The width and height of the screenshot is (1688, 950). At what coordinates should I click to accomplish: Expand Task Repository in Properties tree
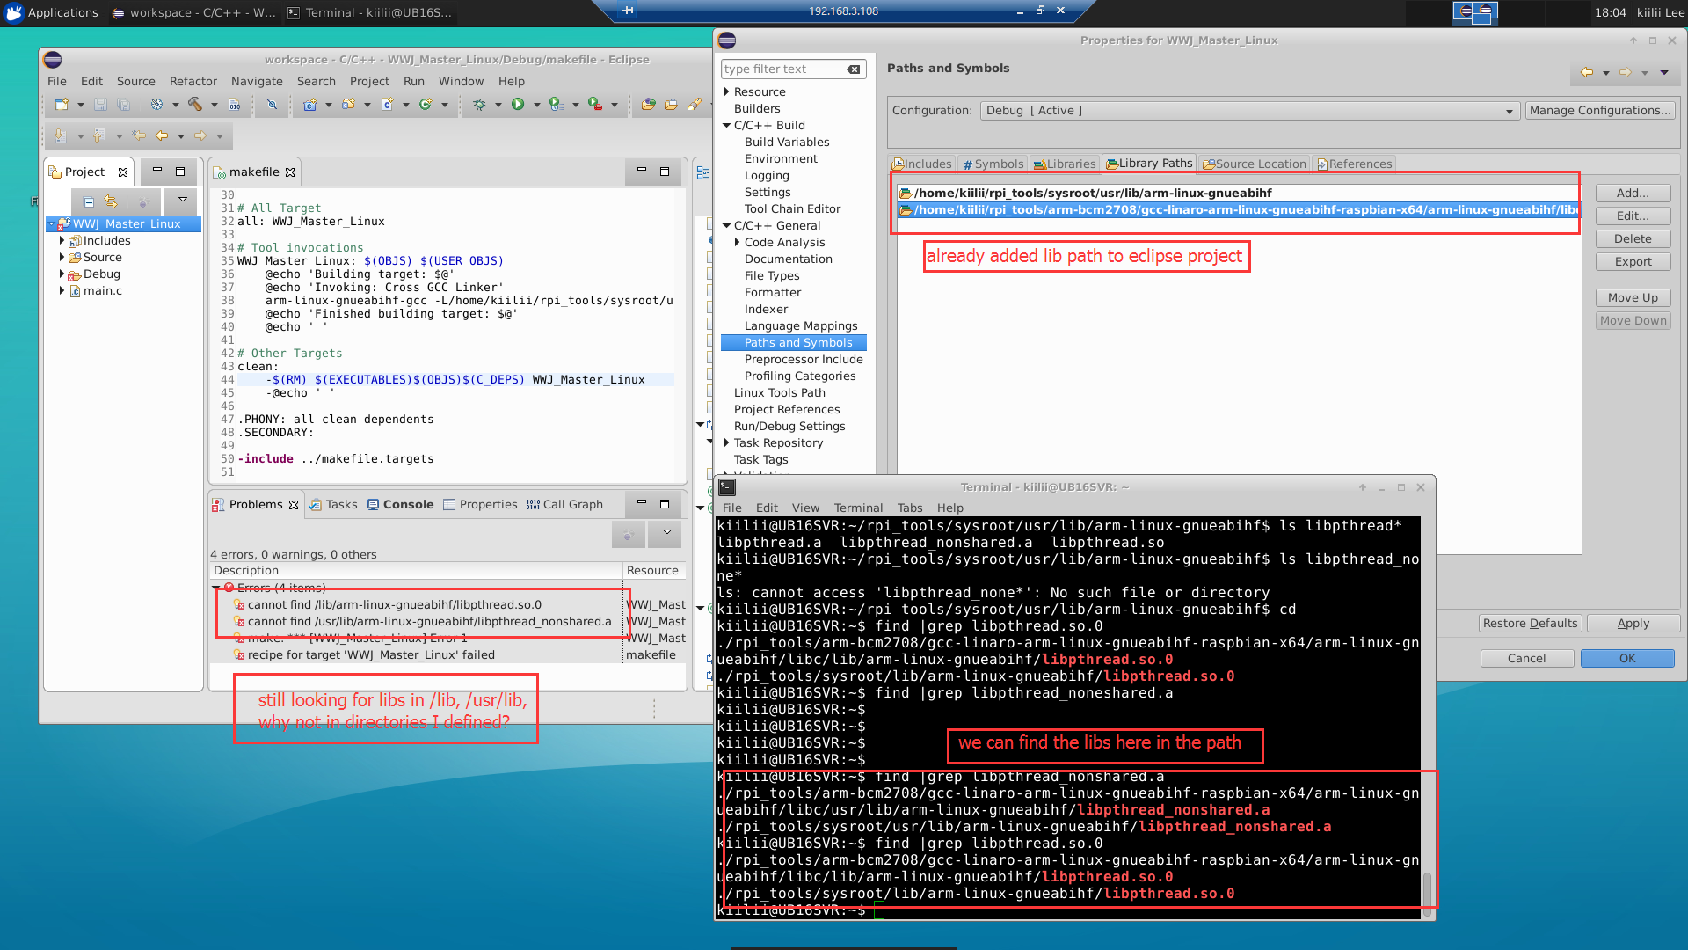point(726,443)
